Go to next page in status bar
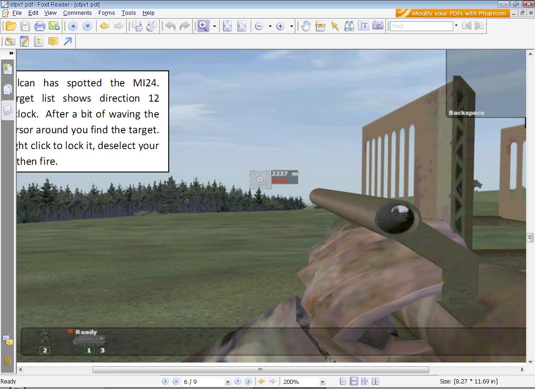Screen dimensions: 535x389 (x=238, y=382)
